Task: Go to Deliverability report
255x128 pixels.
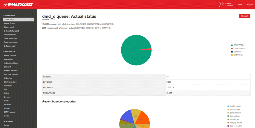Action: (11, 31)
